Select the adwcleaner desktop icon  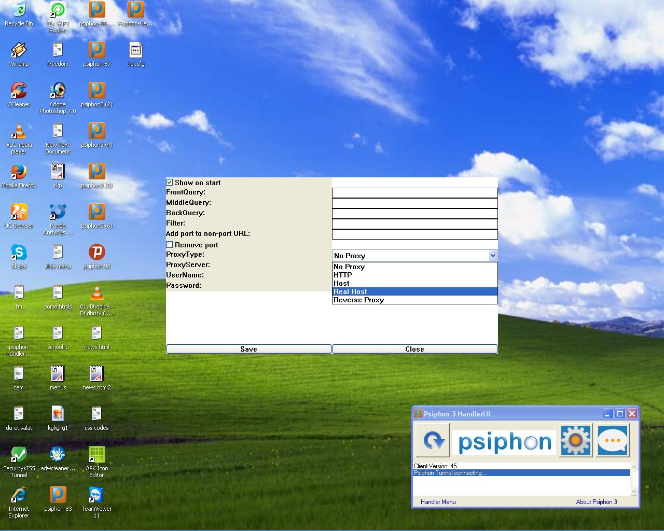coord(58,459)
